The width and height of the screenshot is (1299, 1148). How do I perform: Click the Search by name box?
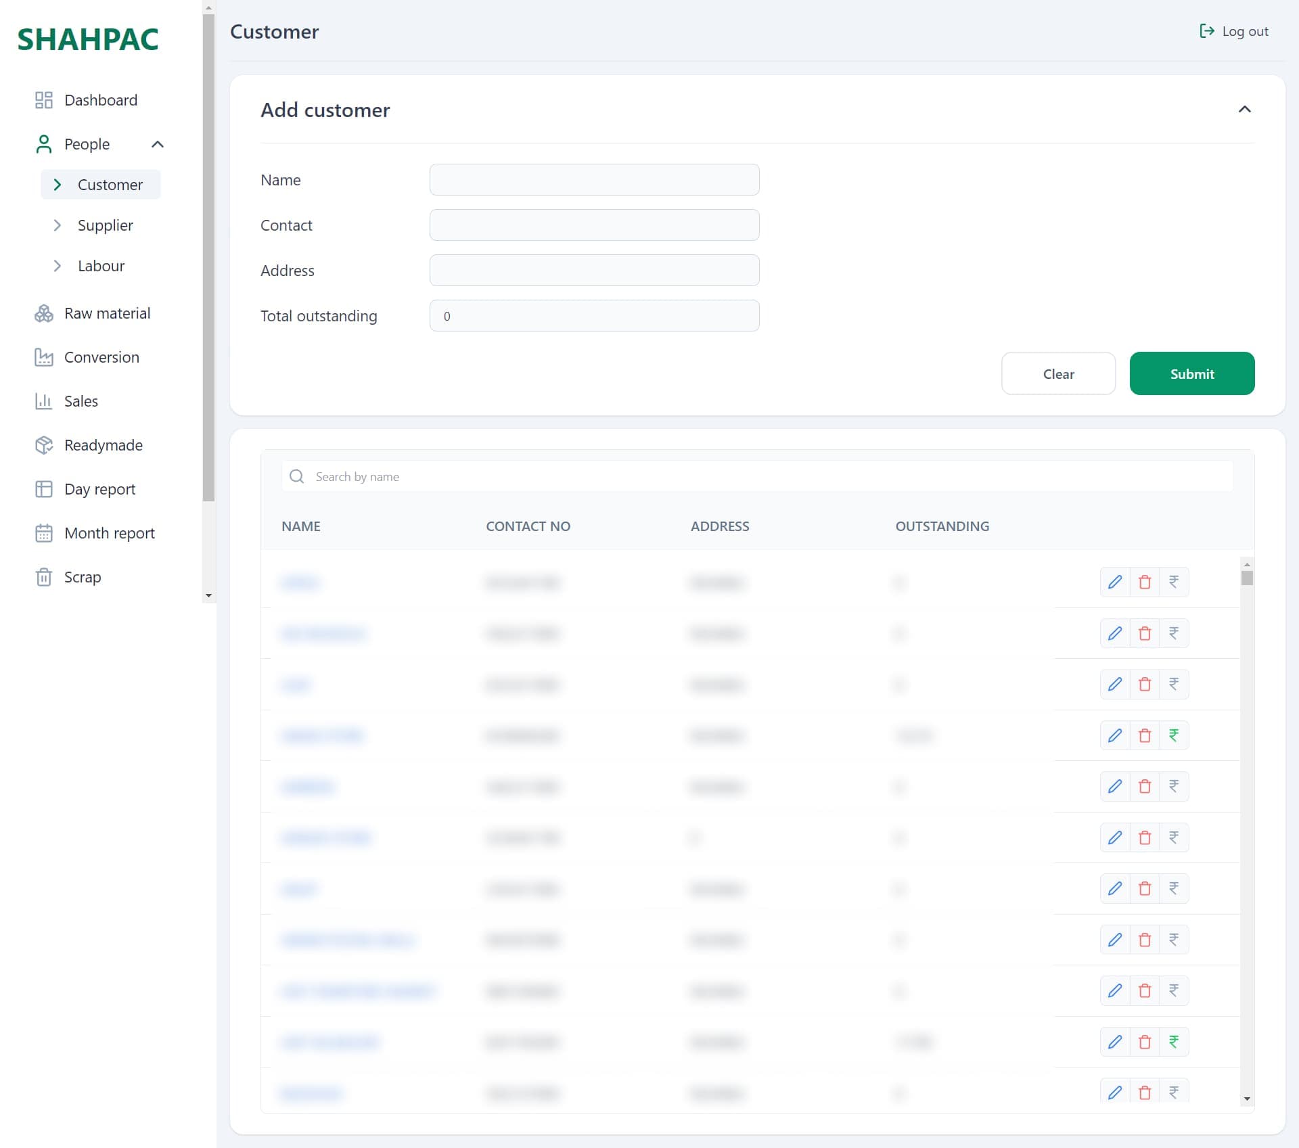[x=757, y=476]
